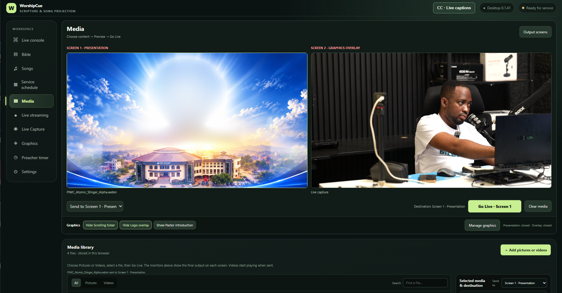Toggle Show Pastor introduction graphic
562x293 pixels.
pyautogui.click(x=175, y=225)
